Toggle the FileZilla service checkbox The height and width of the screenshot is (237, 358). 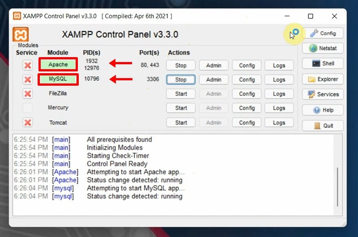click(28, 94)
